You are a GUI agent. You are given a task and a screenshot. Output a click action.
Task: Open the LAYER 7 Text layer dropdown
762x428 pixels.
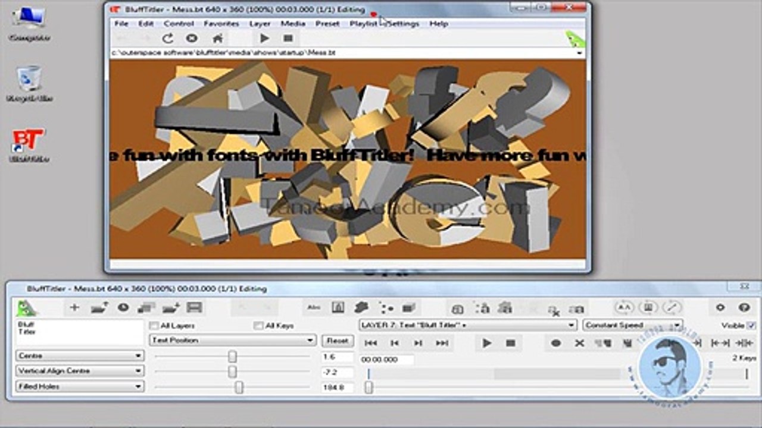pos(468,325)
